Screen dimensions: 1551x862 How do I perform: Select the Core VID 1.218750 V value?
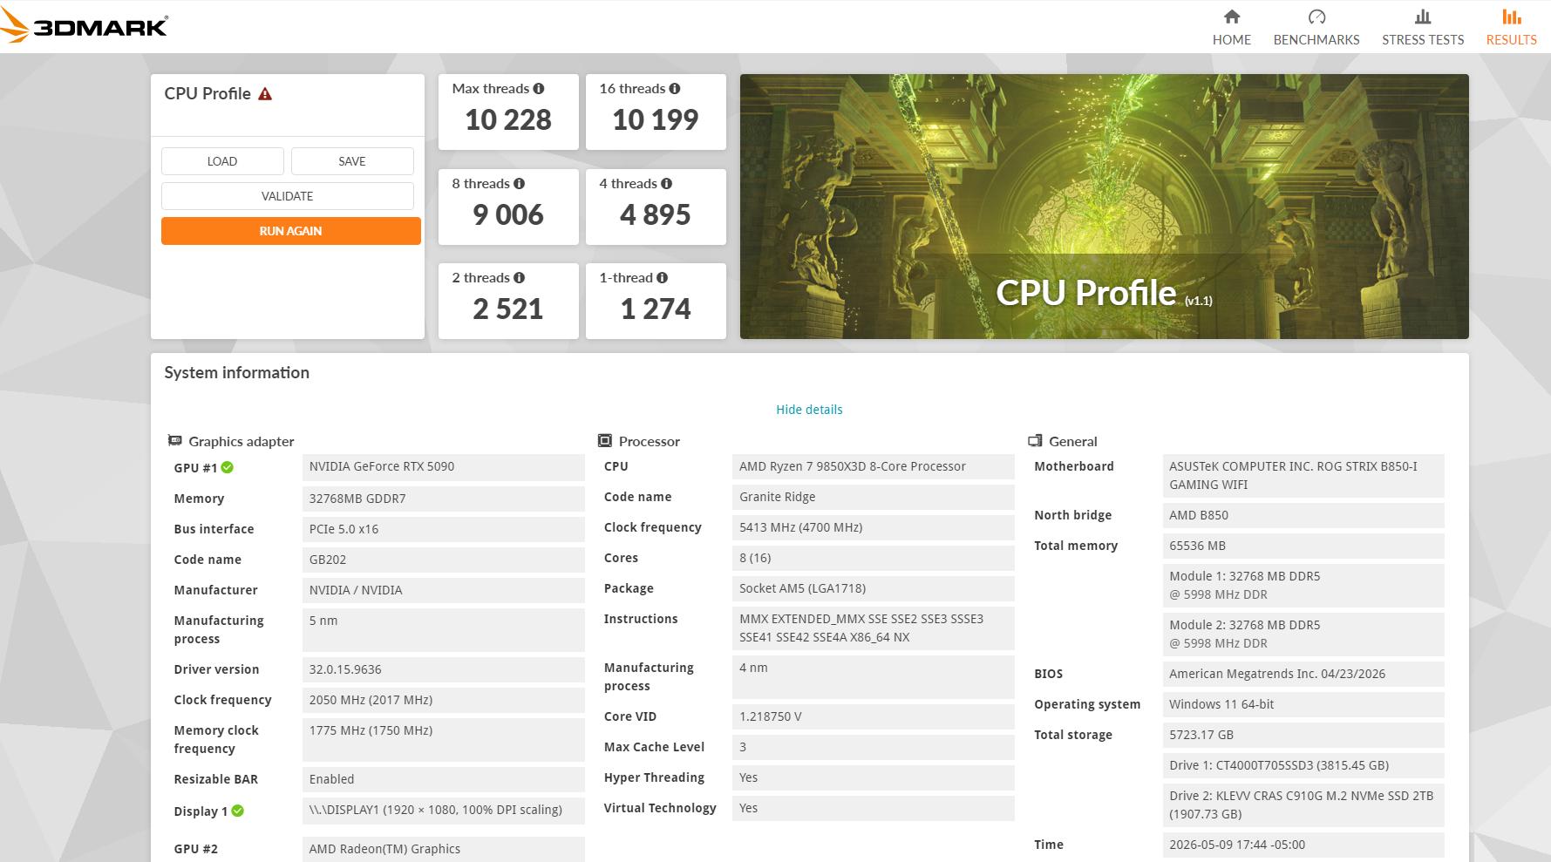(x=874, y=716)
